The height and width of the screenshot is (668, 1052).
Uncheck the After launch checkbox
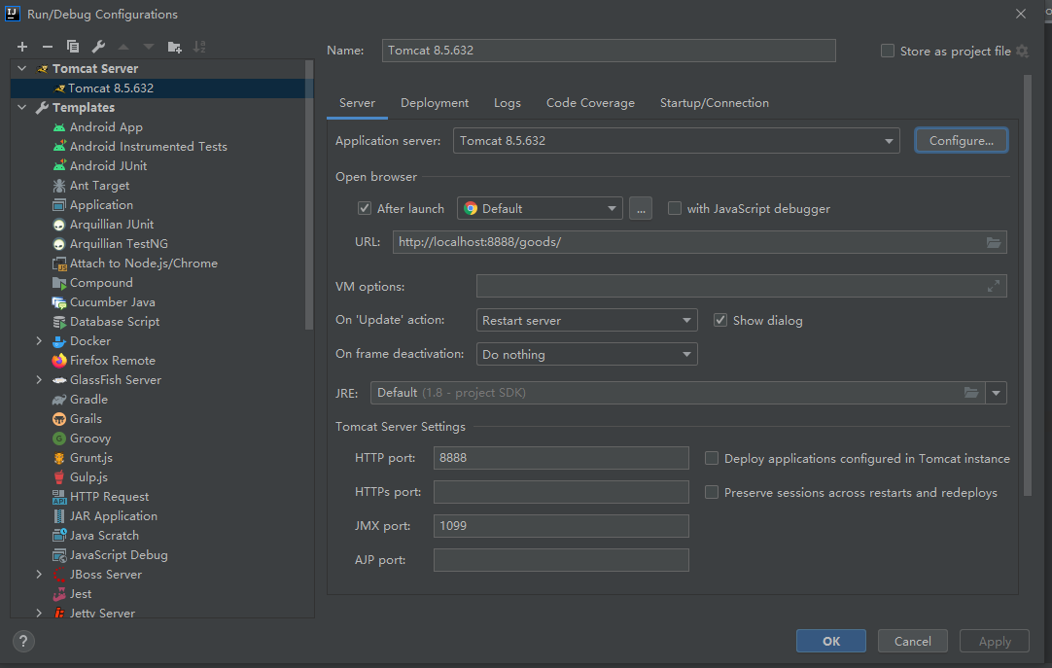point(365,208)
